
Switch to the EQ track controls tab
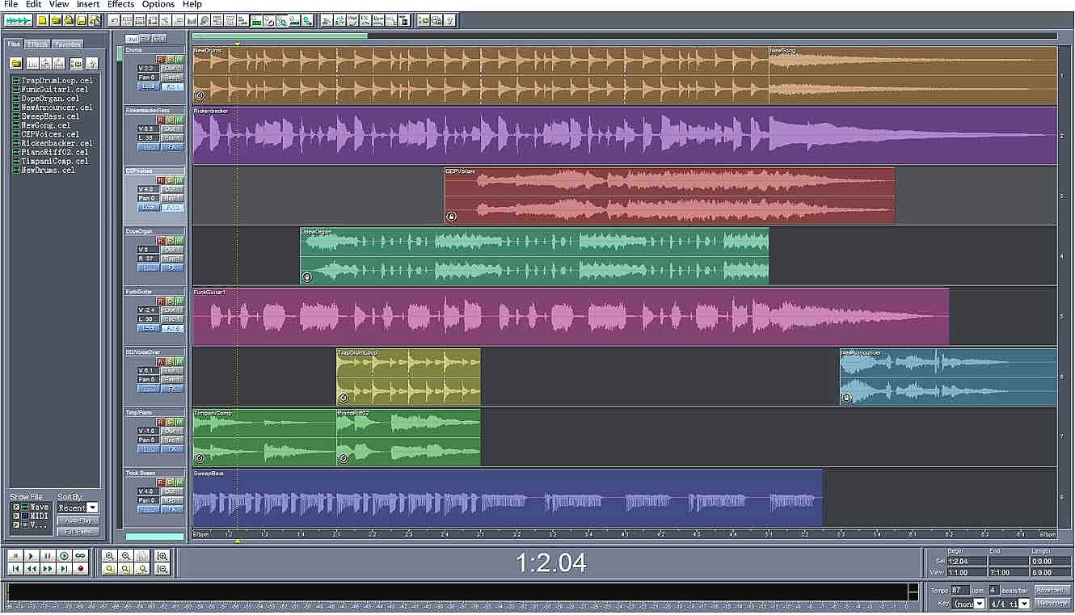coord(145,38)
